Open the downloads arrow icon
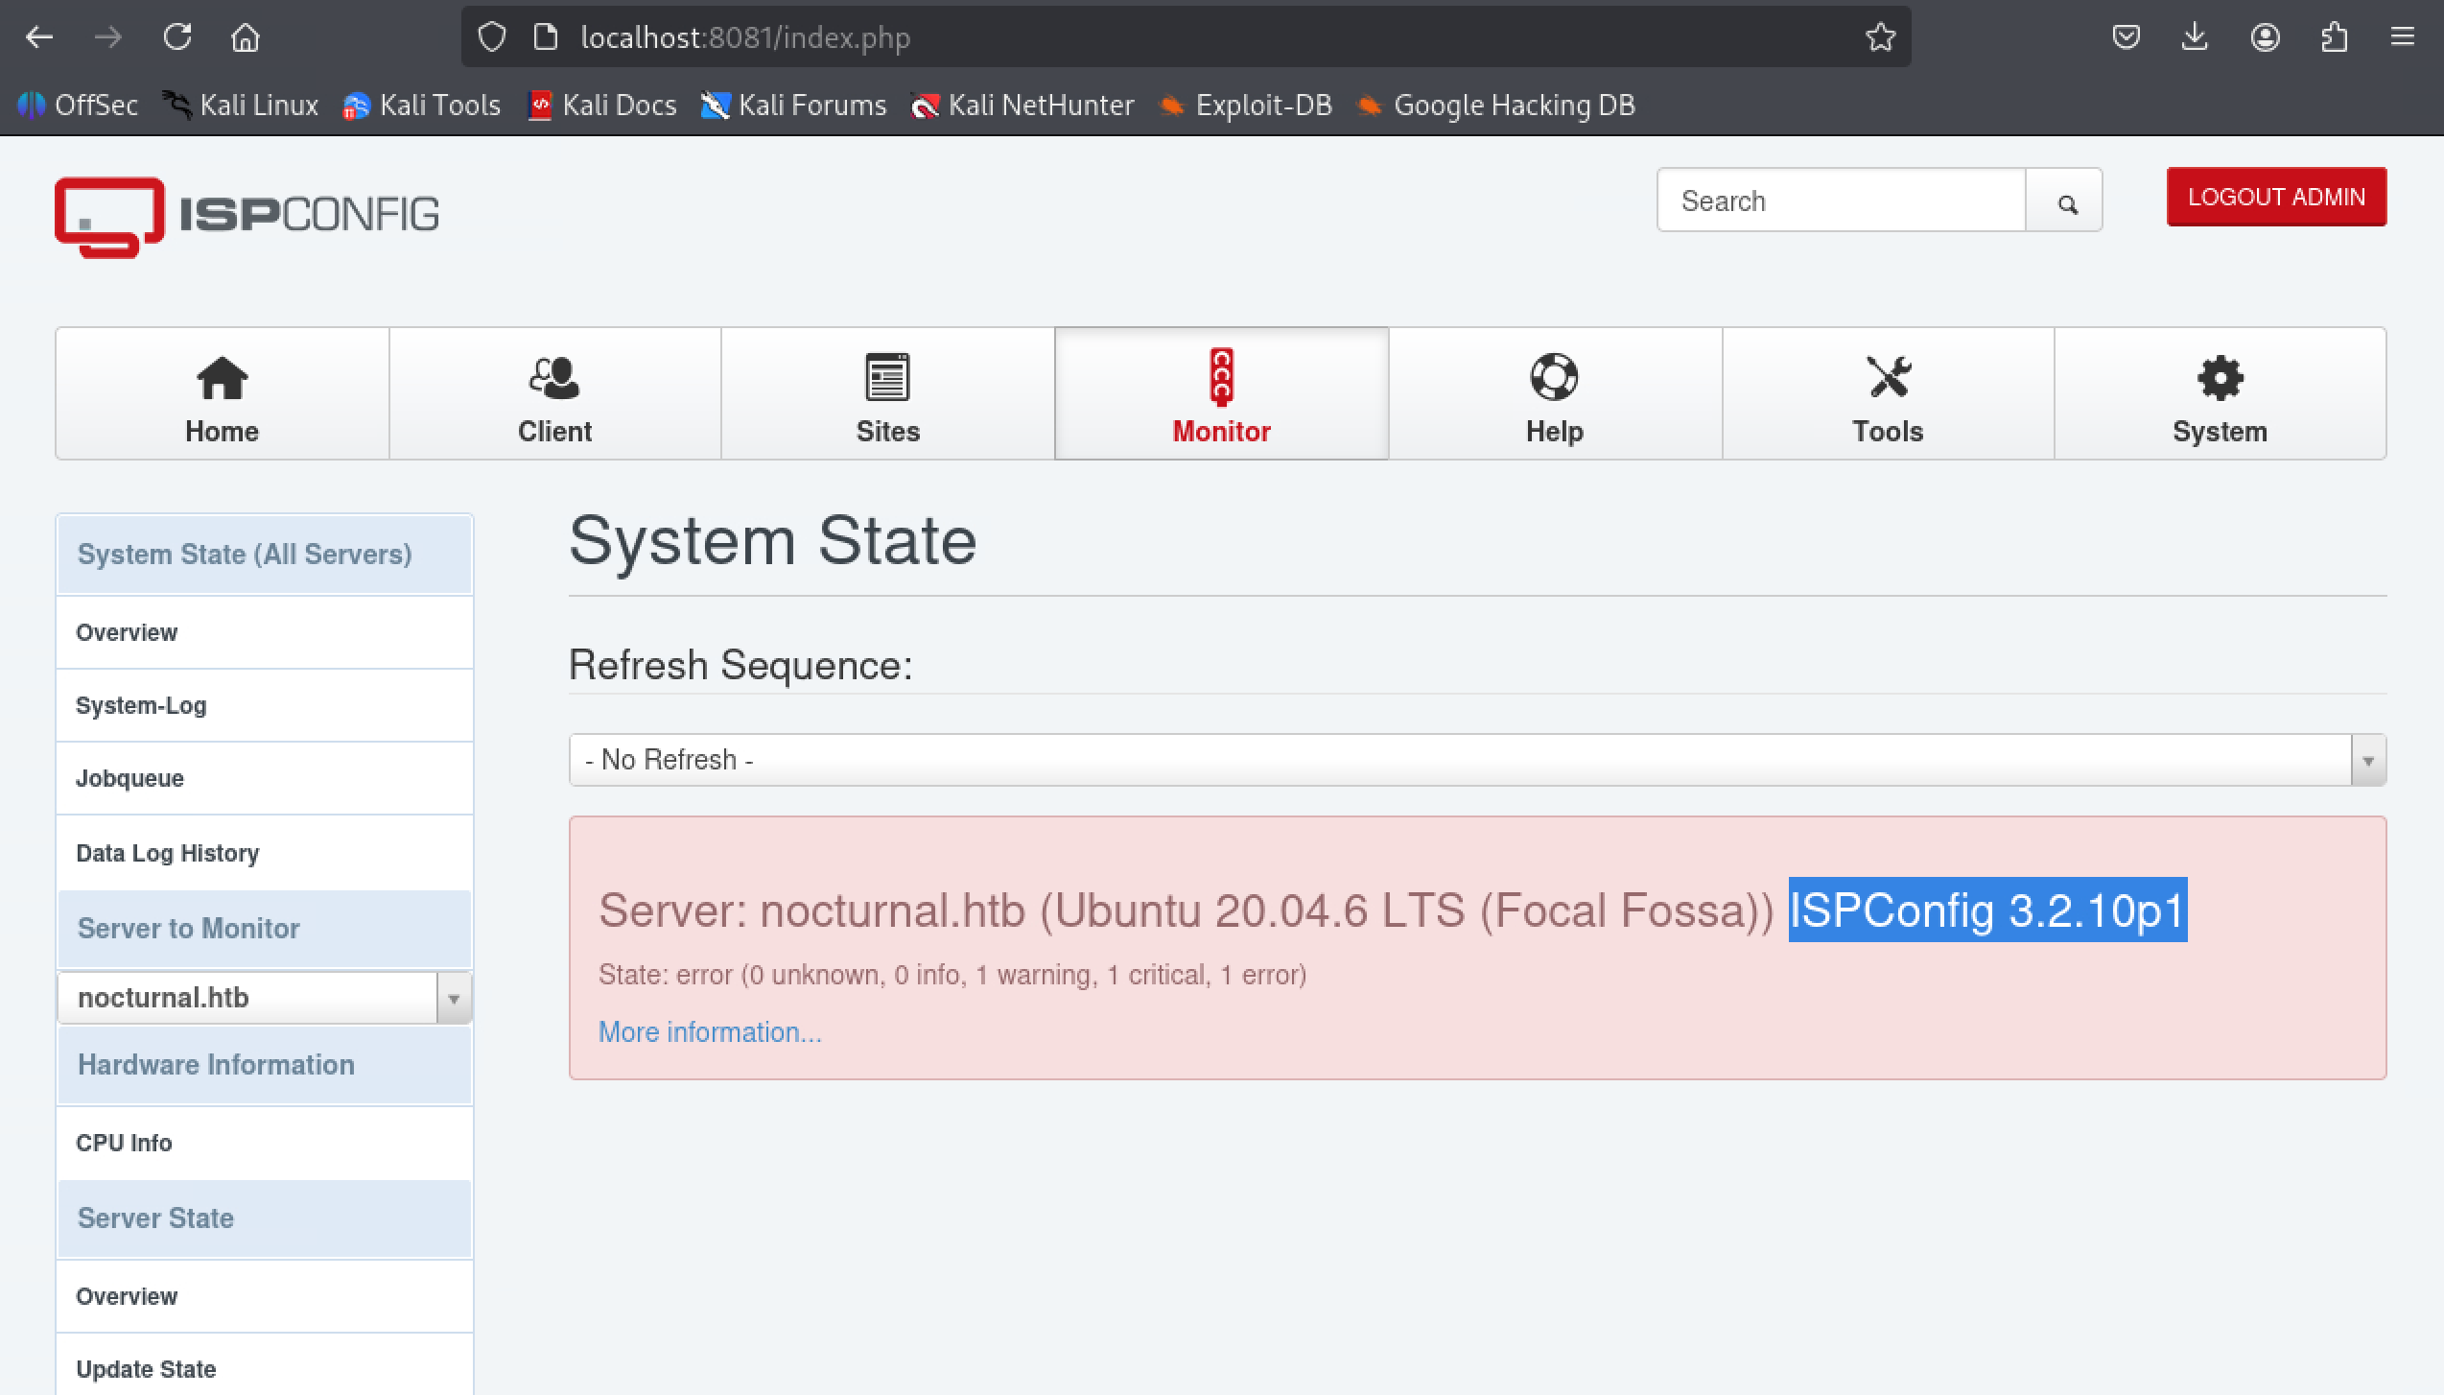This screenshot has width=2444, height=1395. [x=2195, y=37]
